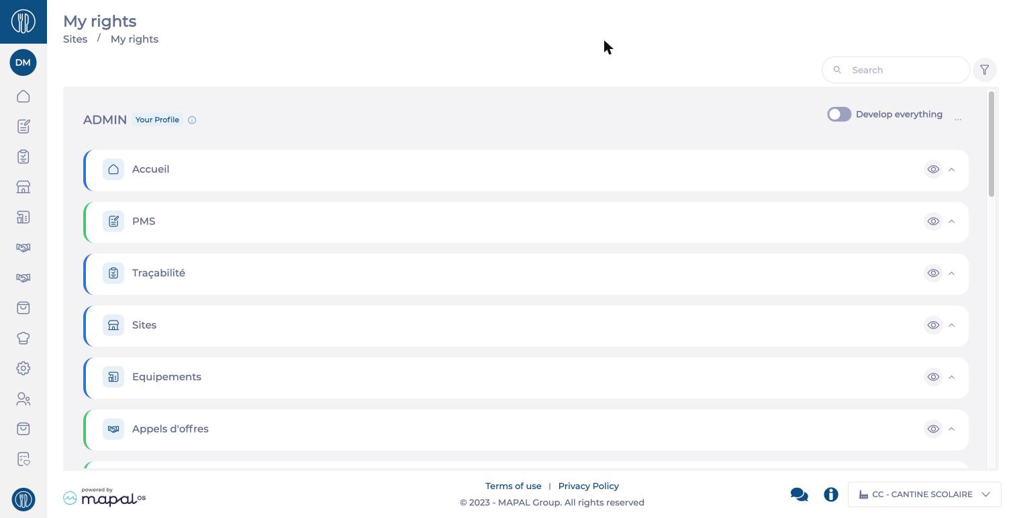Go to Sites in the breadcrumb
Viewport: 1015px width, 518px height.
tap(75, 39)
